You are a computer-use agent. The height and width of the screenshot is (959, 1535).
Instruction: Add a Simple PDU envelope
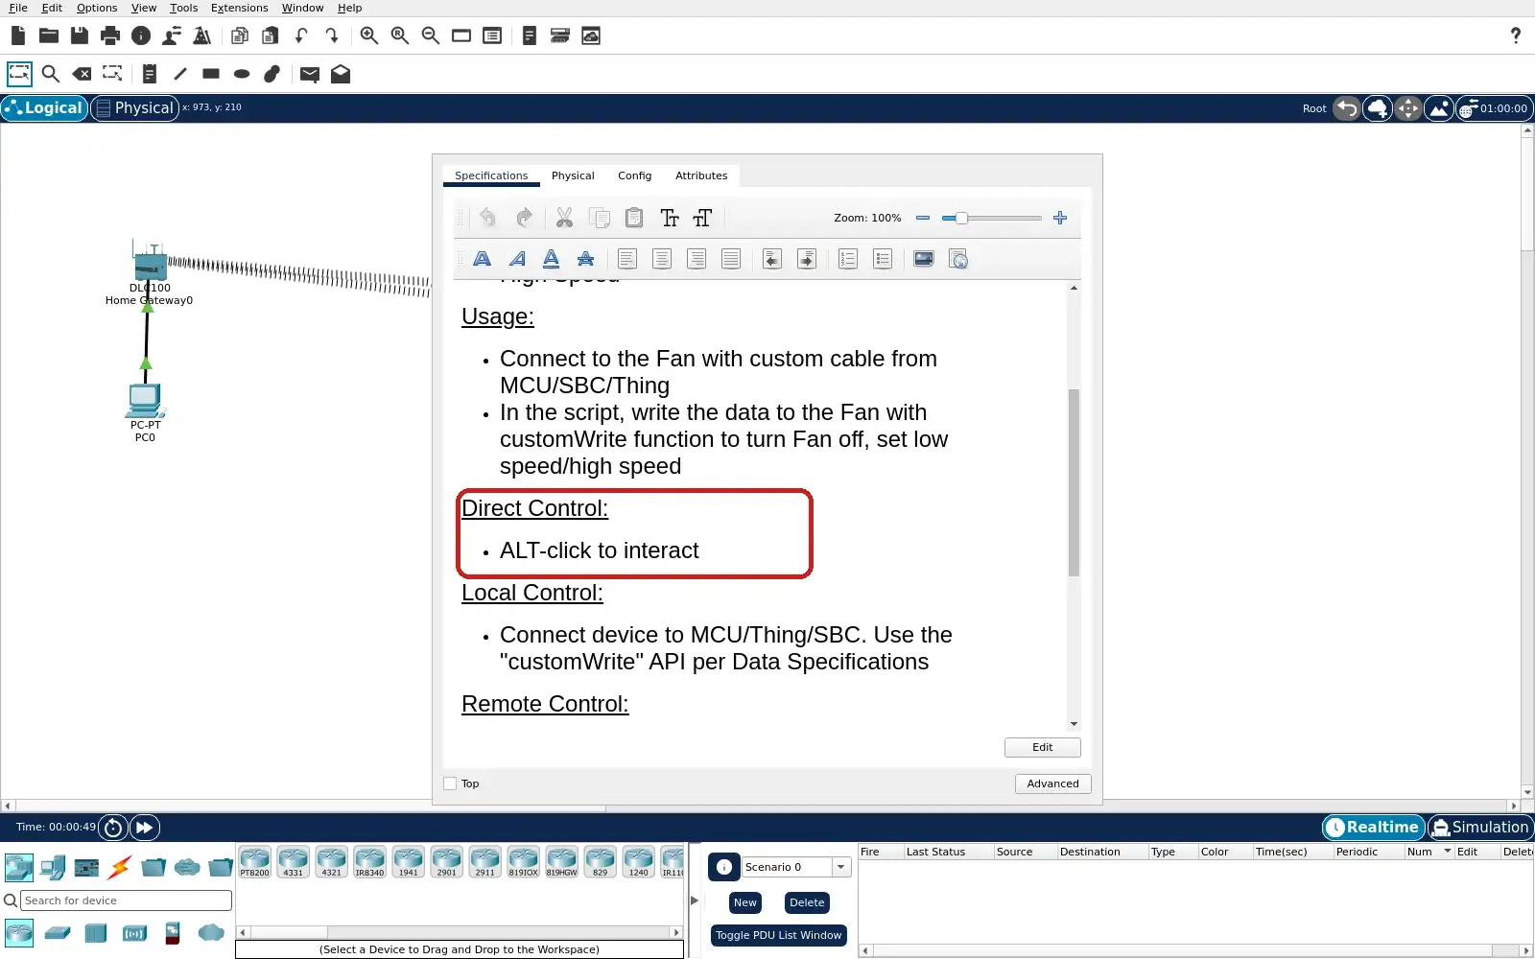pos(309,74)
